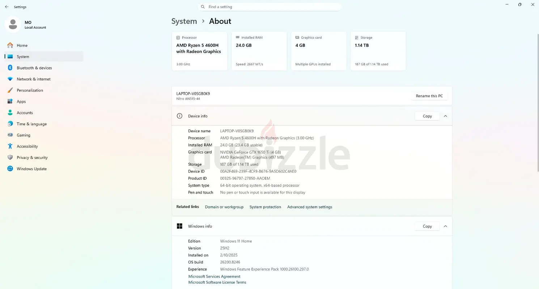This screenshot has height=289, width=539.
Task: Restore down the Settings window
Action: tap(520, 5)
